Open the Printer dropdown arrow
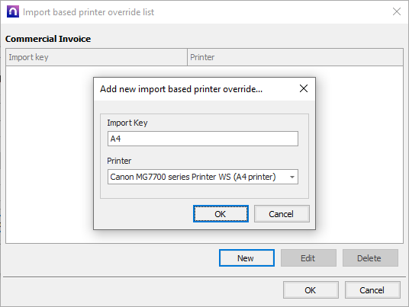 [x=292, y=177]
